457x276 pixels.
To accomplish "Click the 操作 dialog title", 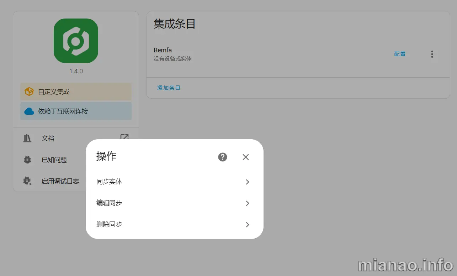I will (106, 156).
